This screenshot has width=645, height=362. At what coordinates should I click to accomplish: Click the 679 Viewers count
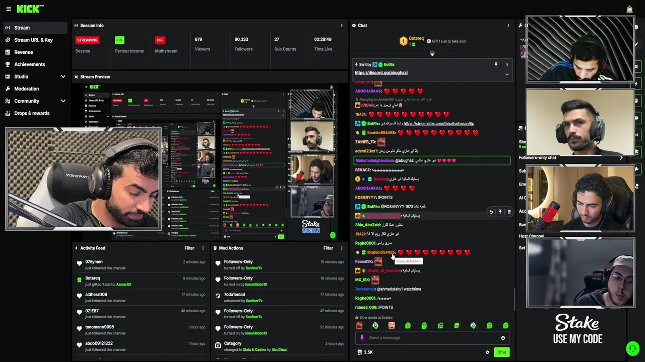pyautogui.click(x=199, y=39)
